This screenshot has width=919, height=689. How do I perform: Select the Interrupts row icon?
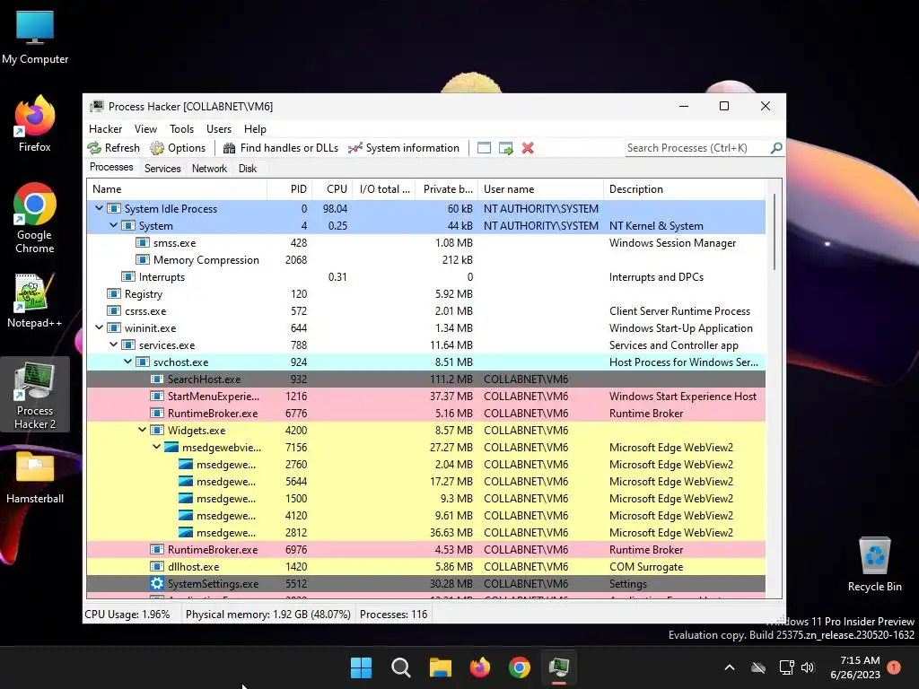pos(127,276)
